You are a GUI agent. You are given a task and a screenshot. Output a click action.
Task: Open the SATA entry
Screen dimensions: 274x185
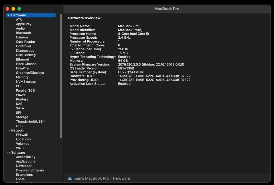tap(20, 108)
